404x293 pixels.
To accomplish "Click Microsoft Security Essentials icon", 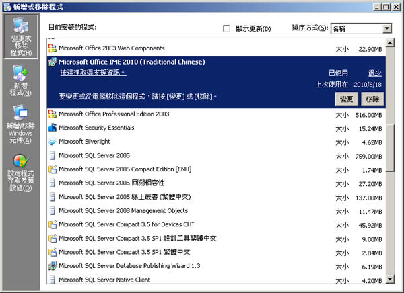I will [53, 128].
